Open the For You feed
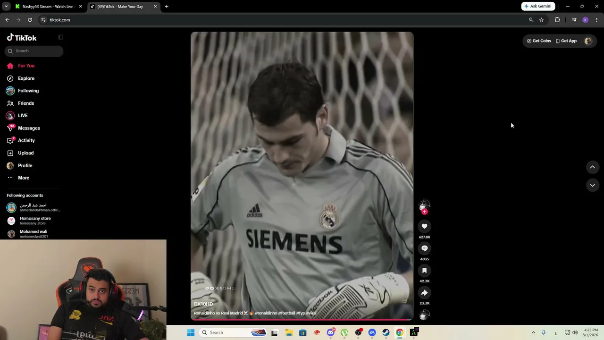Viewport: 604px width, 340px height. pos(21,66)
